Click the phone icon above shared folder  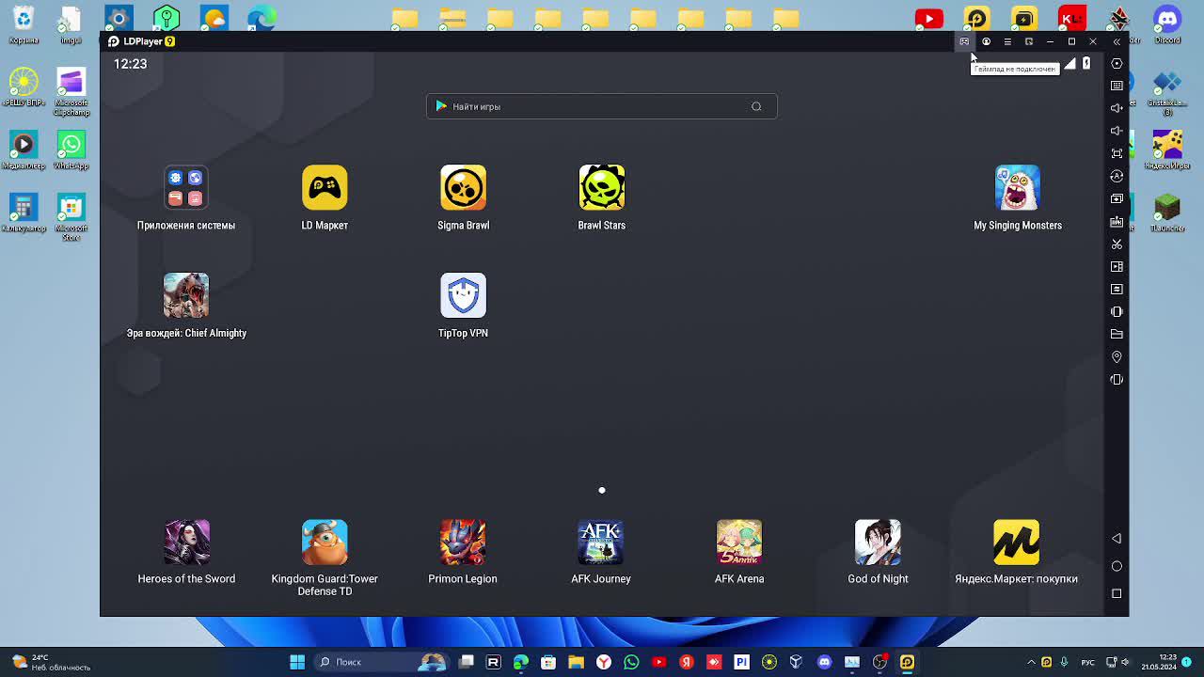click(1117, 311)
